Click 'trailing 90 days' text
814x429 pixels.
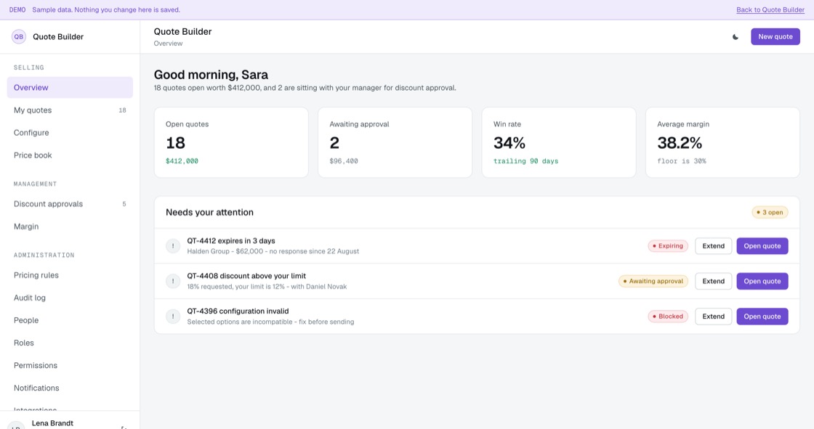[526, 161]
